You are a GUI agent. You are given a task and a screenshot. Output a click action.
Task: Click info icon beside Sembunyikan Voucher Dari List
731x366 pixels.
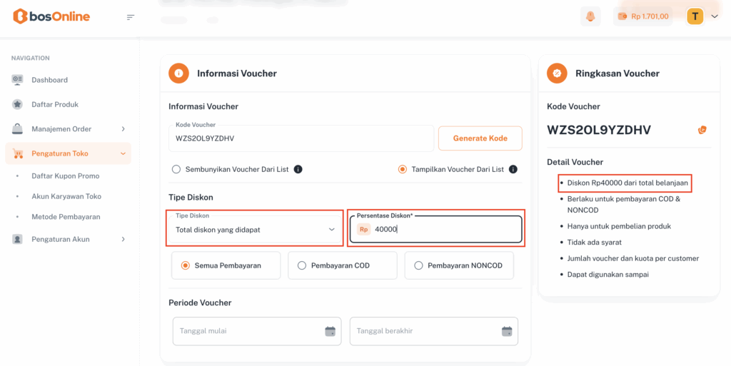298,169
